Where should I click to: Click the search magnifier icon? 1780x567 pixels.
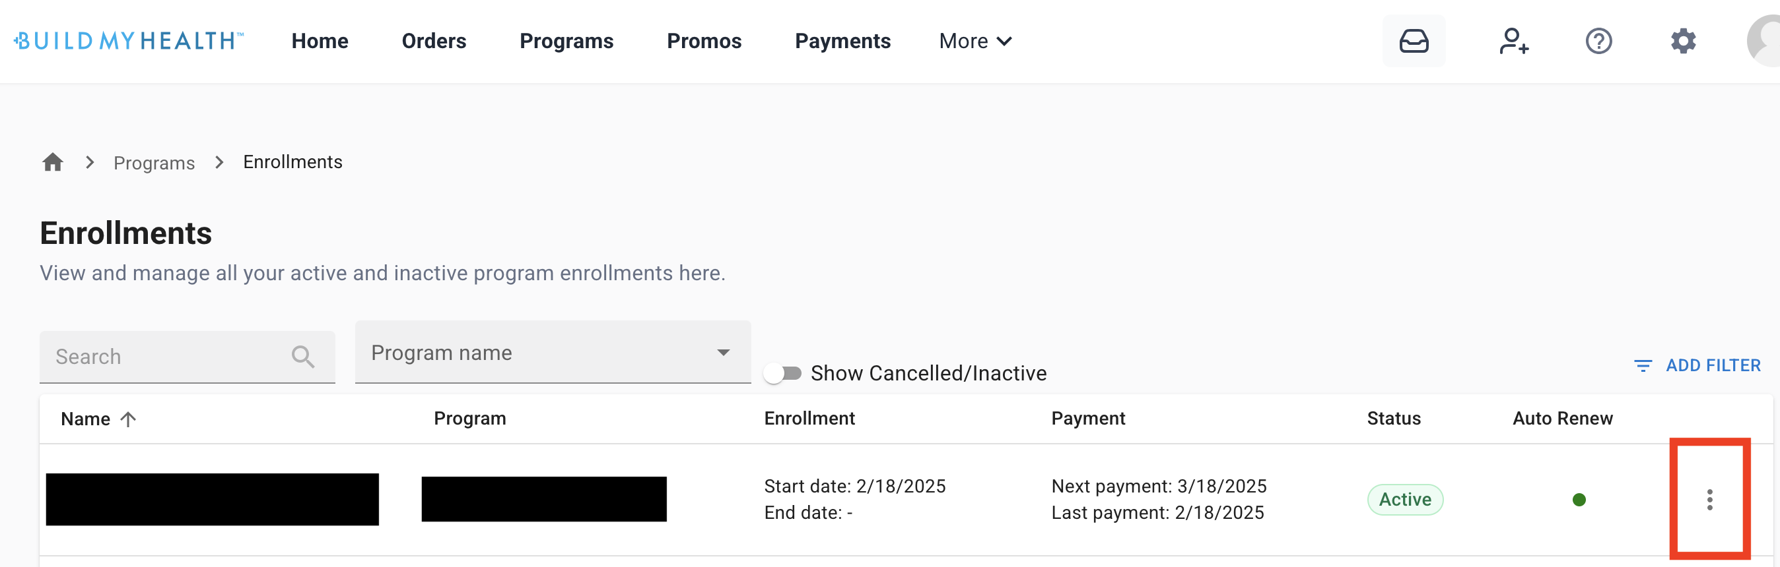click(x=302, y=357)
